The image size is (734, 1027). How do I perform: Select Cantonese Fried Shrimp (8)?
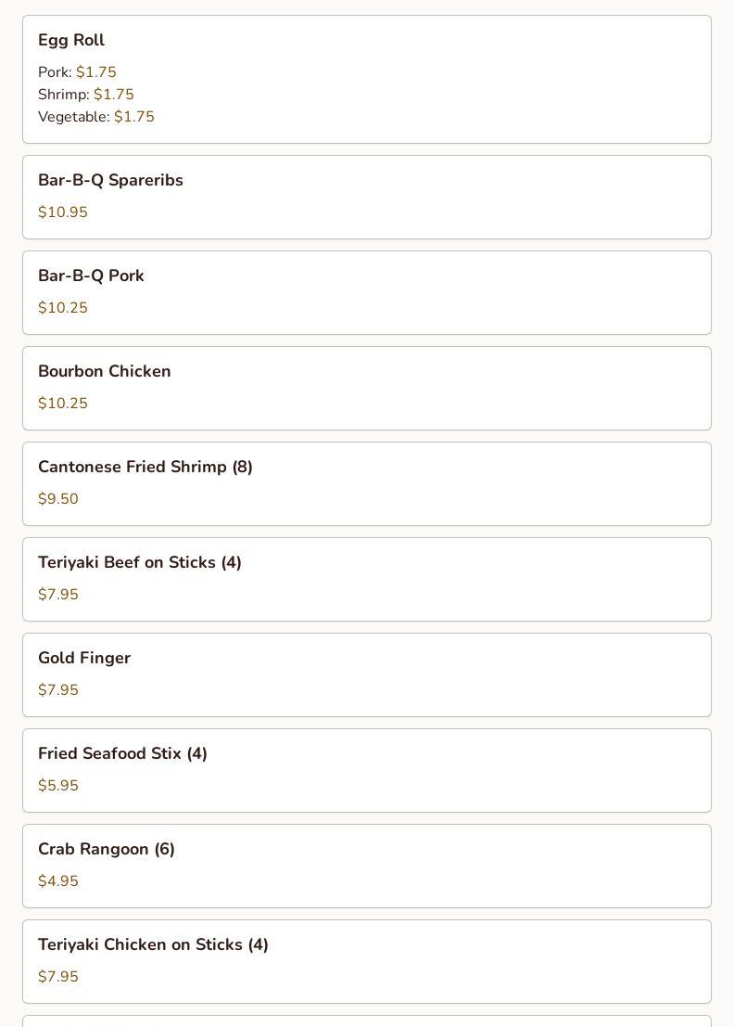146,467
